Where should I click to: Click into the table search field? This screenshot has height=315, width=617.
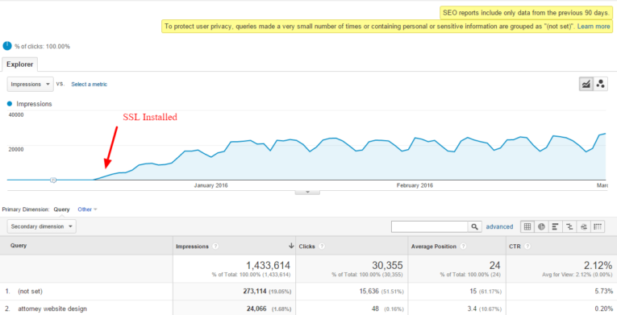click(x=429, y=226)
